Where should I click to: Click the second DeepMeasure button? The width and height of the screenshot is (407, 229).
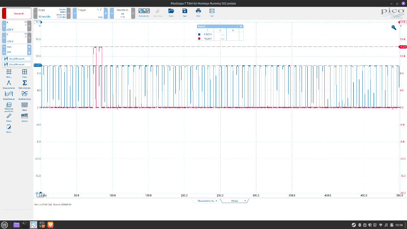[17, 64]
